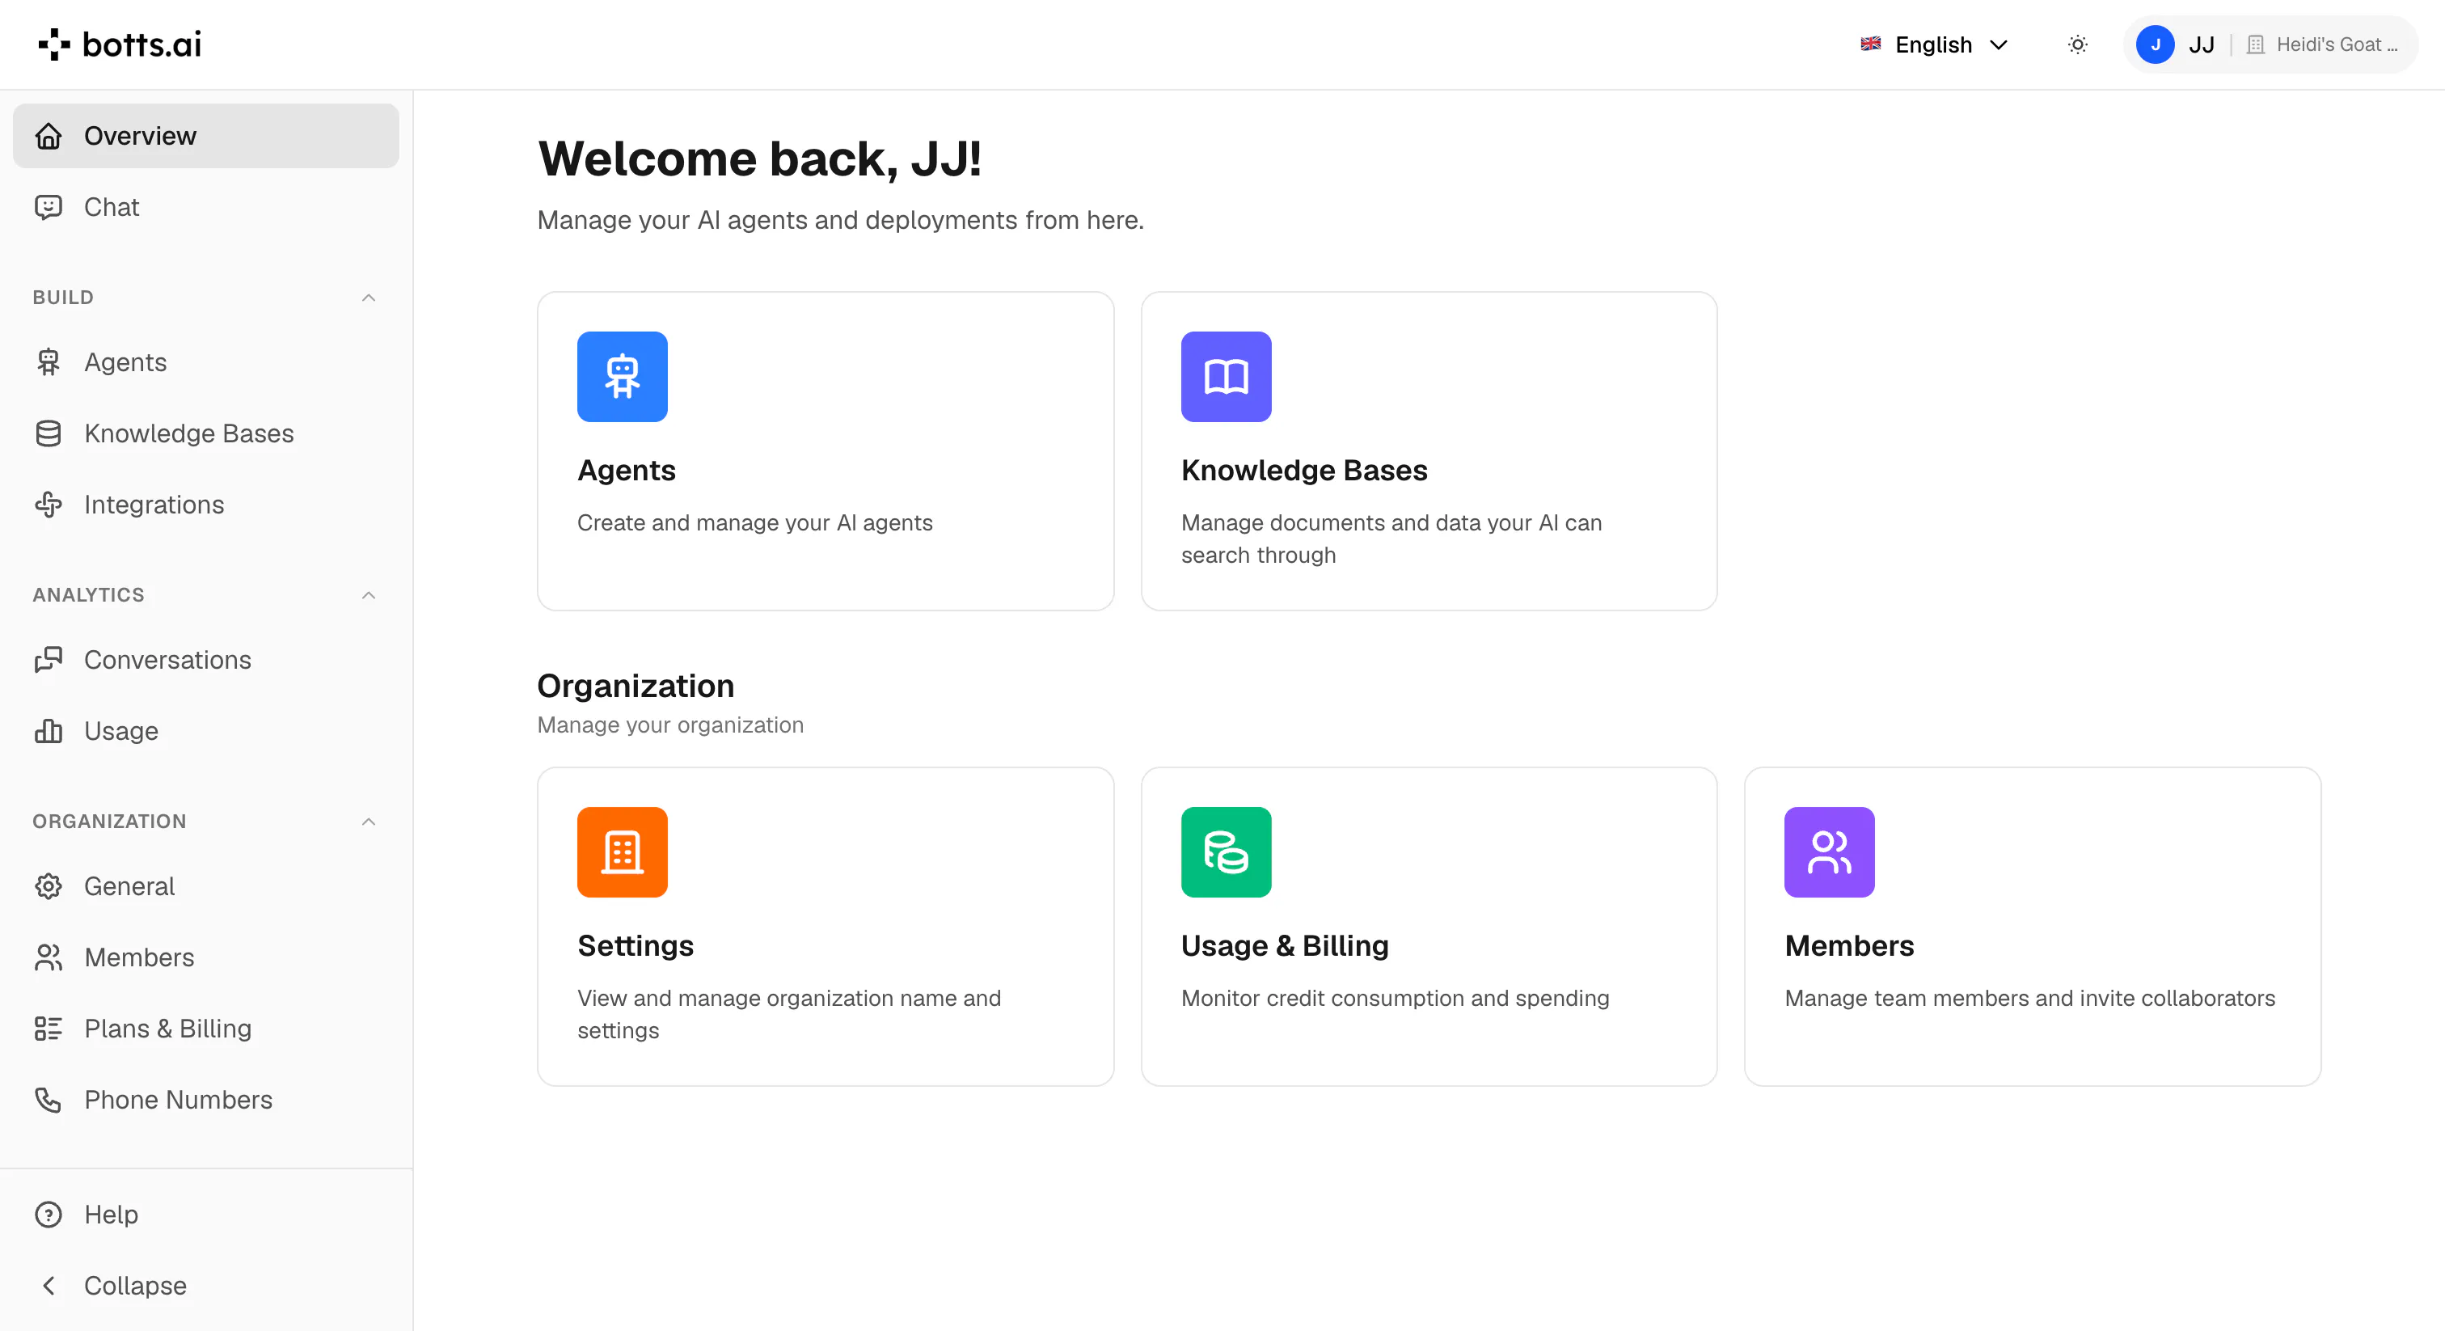This screenshot has height=1331, width=2445.
Task: Open Agents from the sidebar menu
Action: pyautogui.click(x=206, y=362)
